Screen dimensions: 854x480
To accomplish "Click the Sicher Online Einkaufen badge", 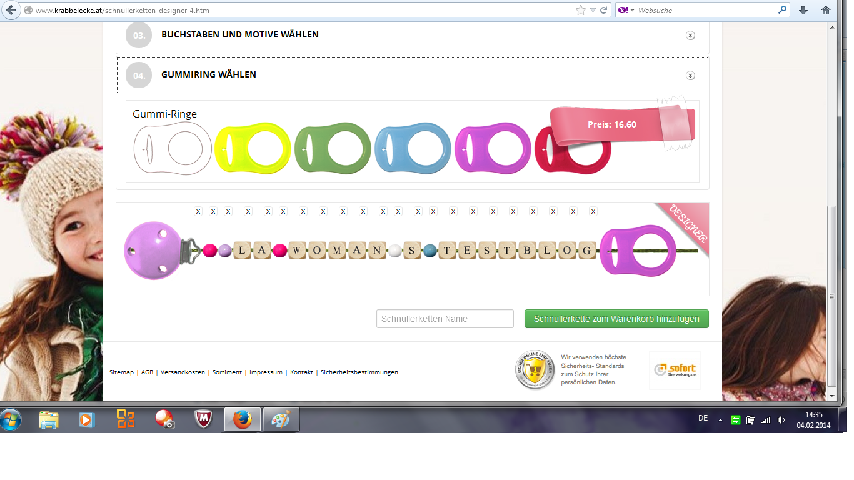I will pyautogui.click(x=535, y=370).
